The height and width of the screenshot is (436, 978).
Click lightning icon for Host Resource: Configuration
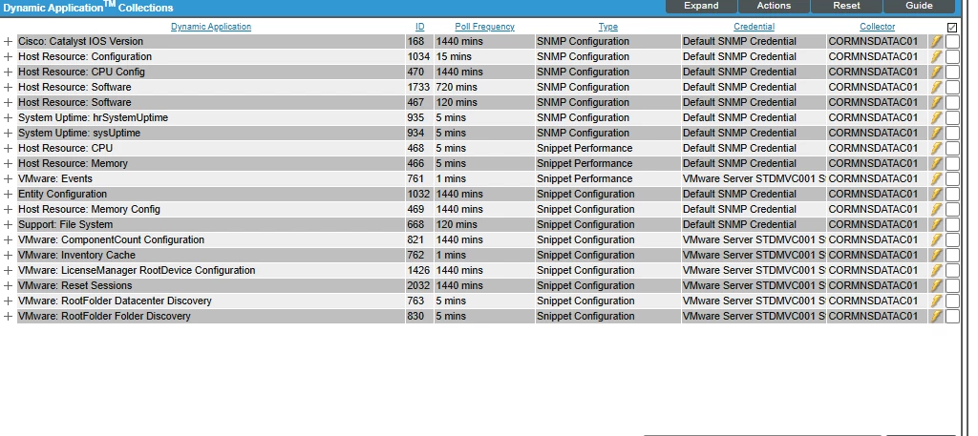(x=936, y=56)
